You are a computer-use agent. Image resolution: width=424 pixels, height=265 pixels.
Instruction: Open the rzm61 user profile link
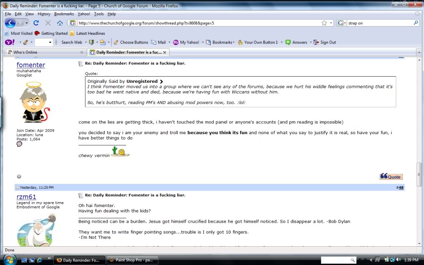tap(26, 197)
